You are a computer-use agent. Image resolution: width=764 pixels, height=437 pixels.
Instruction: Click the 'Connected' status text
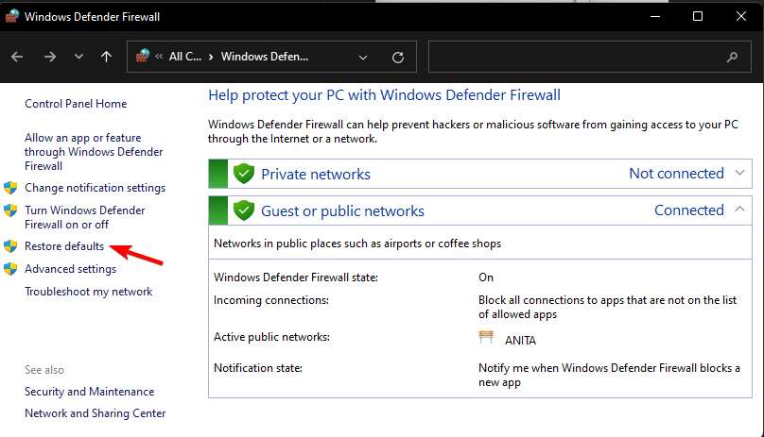[x=689, y=210]
